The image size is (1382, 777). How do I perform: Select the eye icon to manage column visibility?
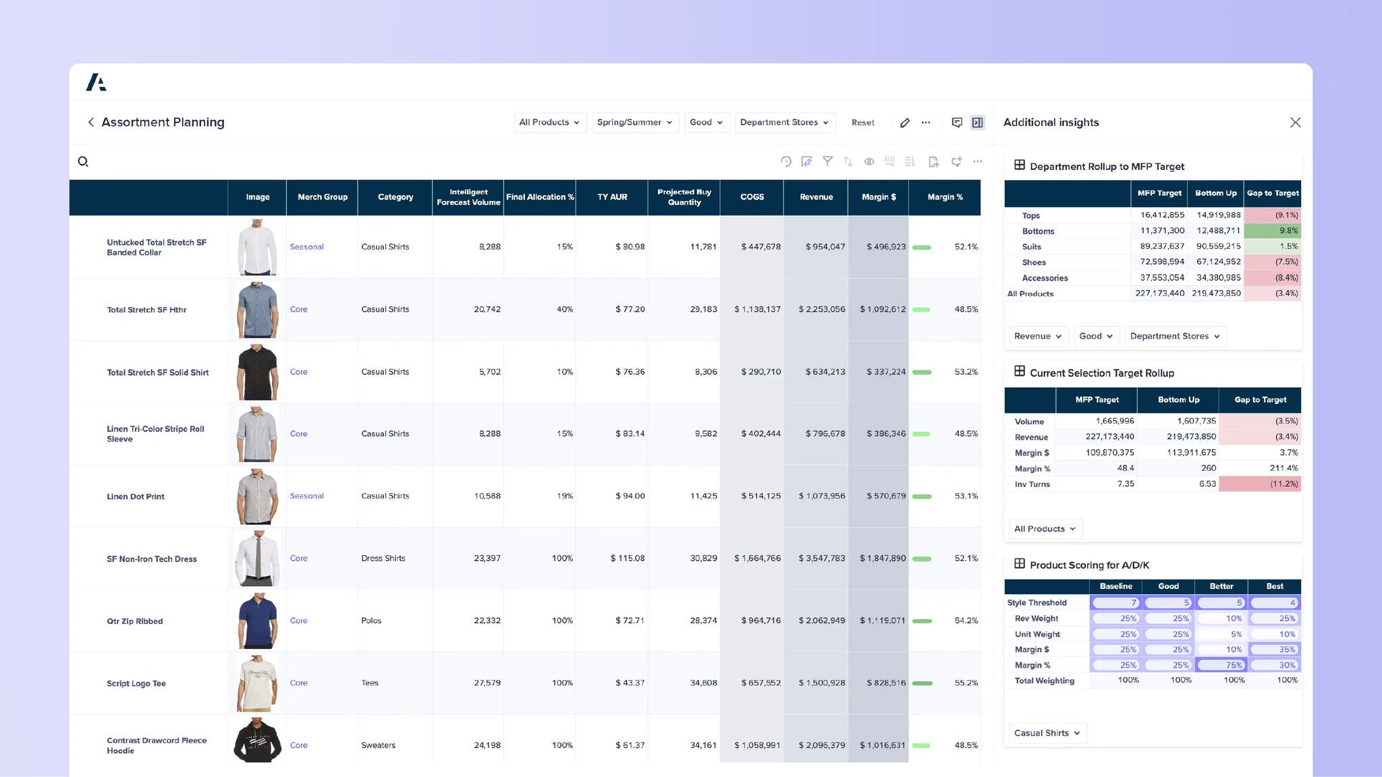pyautogui.click(x=869, y=161)
